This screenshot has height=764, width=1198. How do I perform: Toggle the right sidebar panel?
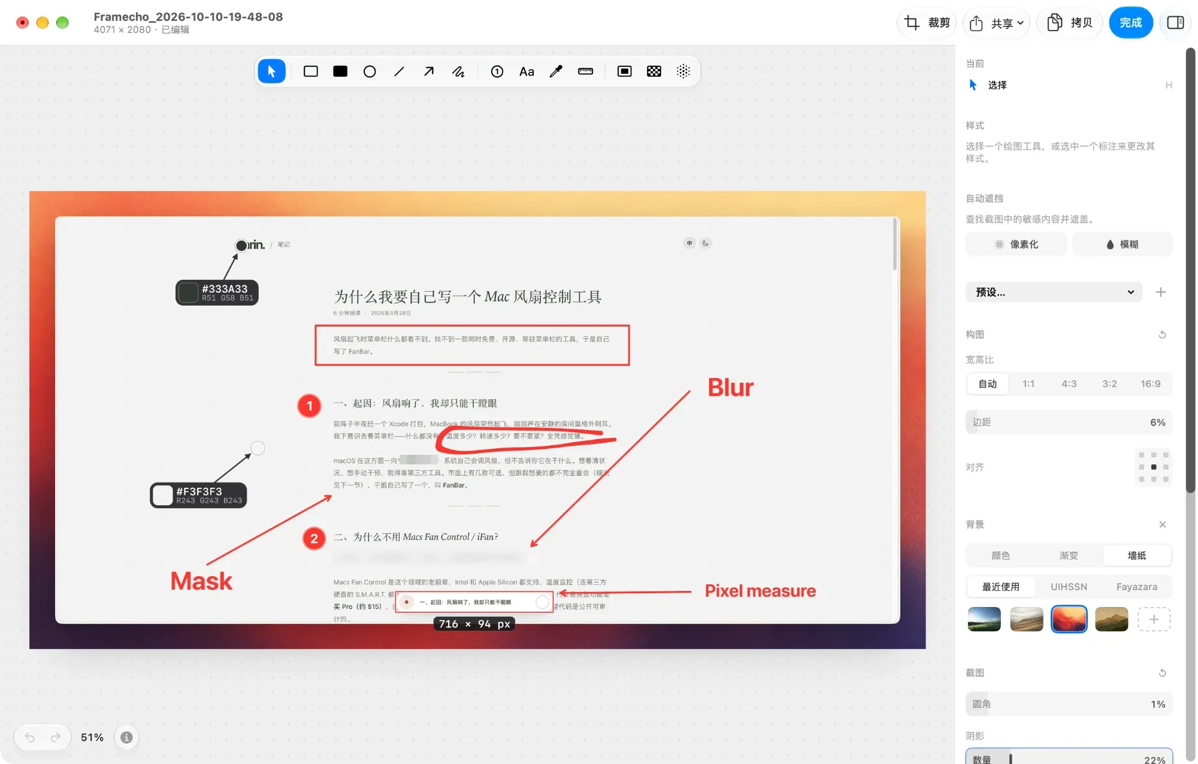(x=1175, y=23)
